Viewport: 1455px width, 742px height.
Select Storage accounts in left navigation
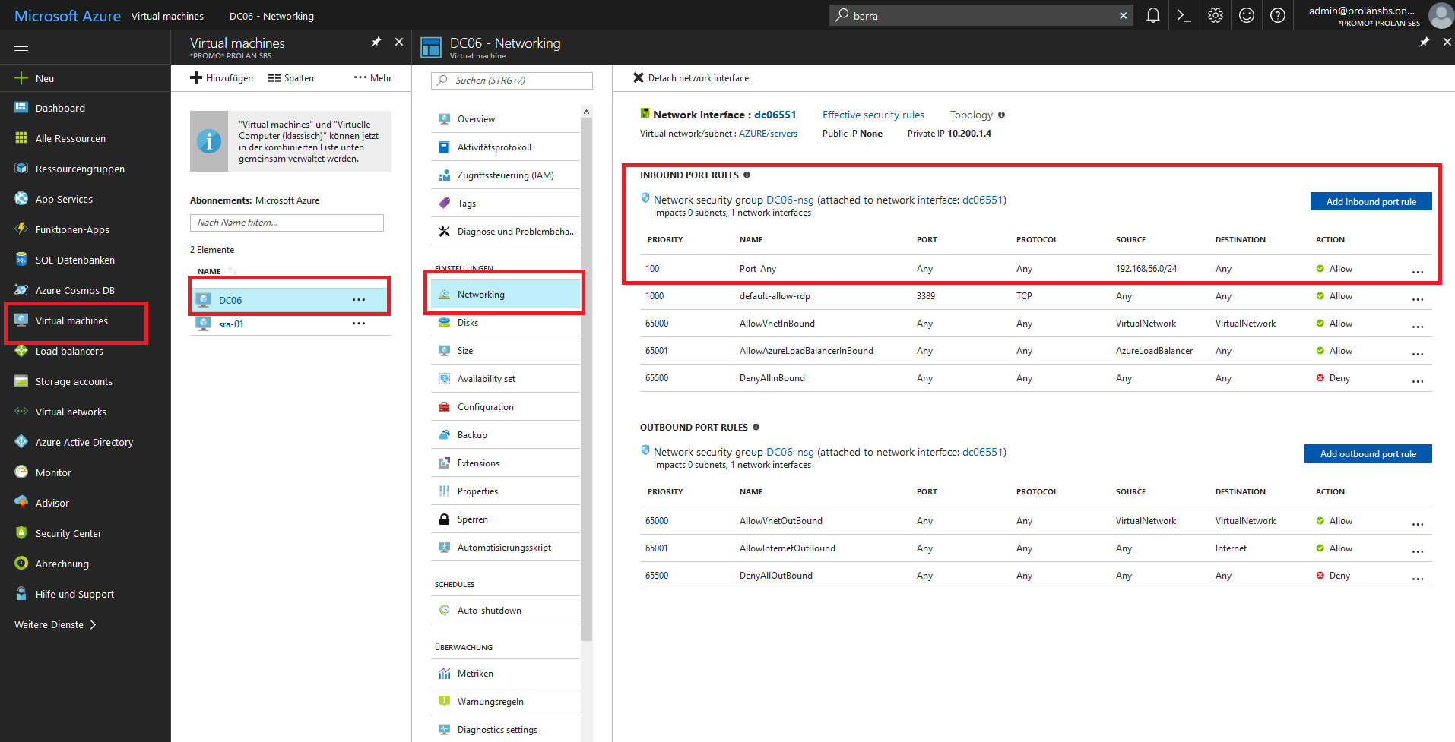[74, 381]
